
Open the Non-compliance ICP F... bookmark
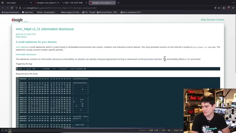[131, 12]
